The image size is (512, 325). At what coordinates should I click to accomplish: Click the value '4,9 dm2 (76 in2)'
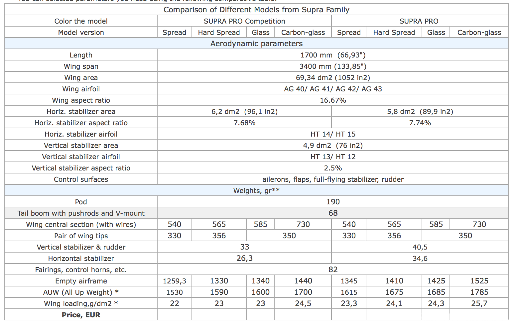[x=333, y=145]
